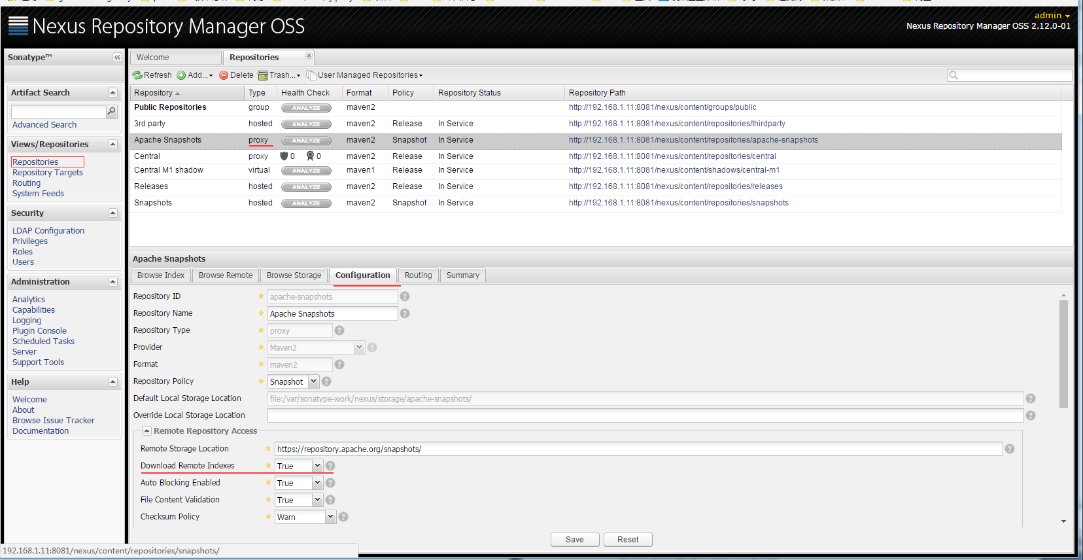Collapse the Sonatype side panel
The height and width of the screenshot is (560, 1083).
click(x=117, y=58)
